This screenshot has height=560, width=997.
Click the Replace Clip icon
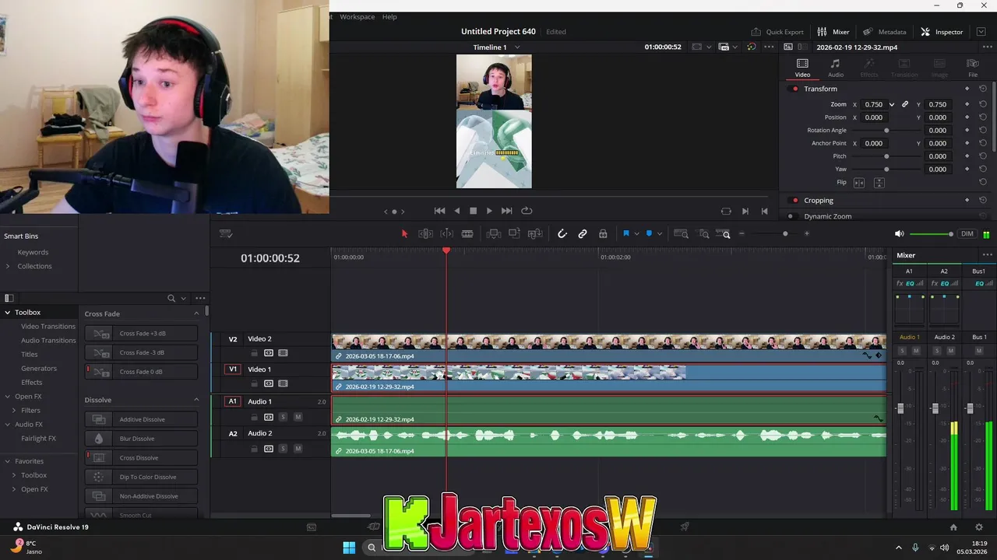[x=535, y=233]
